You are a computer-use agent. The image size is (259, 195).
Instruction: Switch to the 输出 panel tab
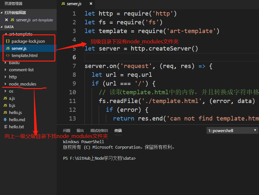pos(80,131)
